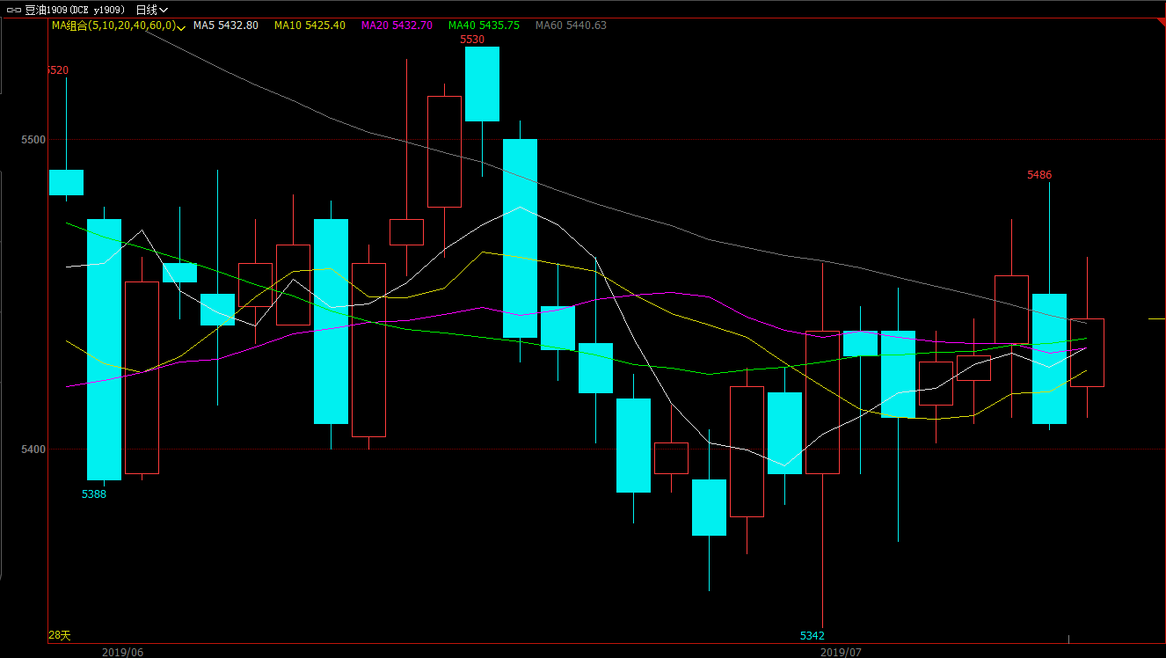This screenshot has height=658, width=1166.
Task: Click the link icon beside 豆油1909
Action: 14,10
